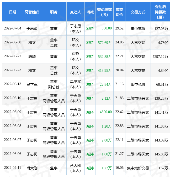Click holdings value 68.51万
170x177 pixels.
pyautogui.click(x=162, y=84)
